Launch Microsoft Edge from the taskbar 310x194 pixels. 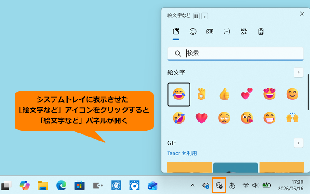(x=61, y=186)
